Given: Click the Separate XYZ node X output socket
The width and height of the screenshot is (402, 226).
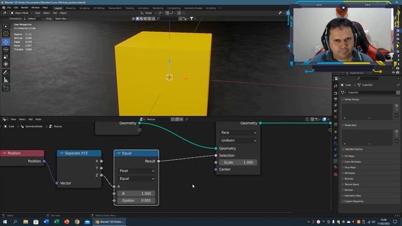Looking at the screenshot, I should tap(102, 161).
